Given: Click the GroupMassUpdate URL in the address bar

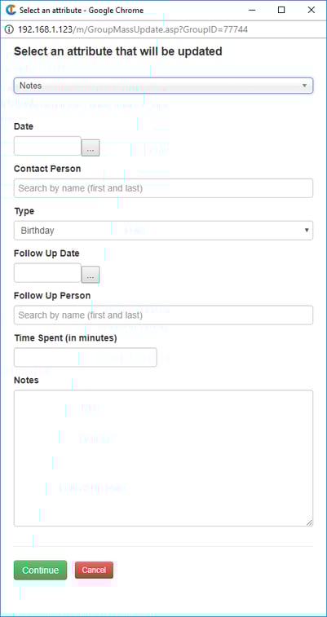Looking at the screenshot, I should pyautogui.click(x=133, y=29).
